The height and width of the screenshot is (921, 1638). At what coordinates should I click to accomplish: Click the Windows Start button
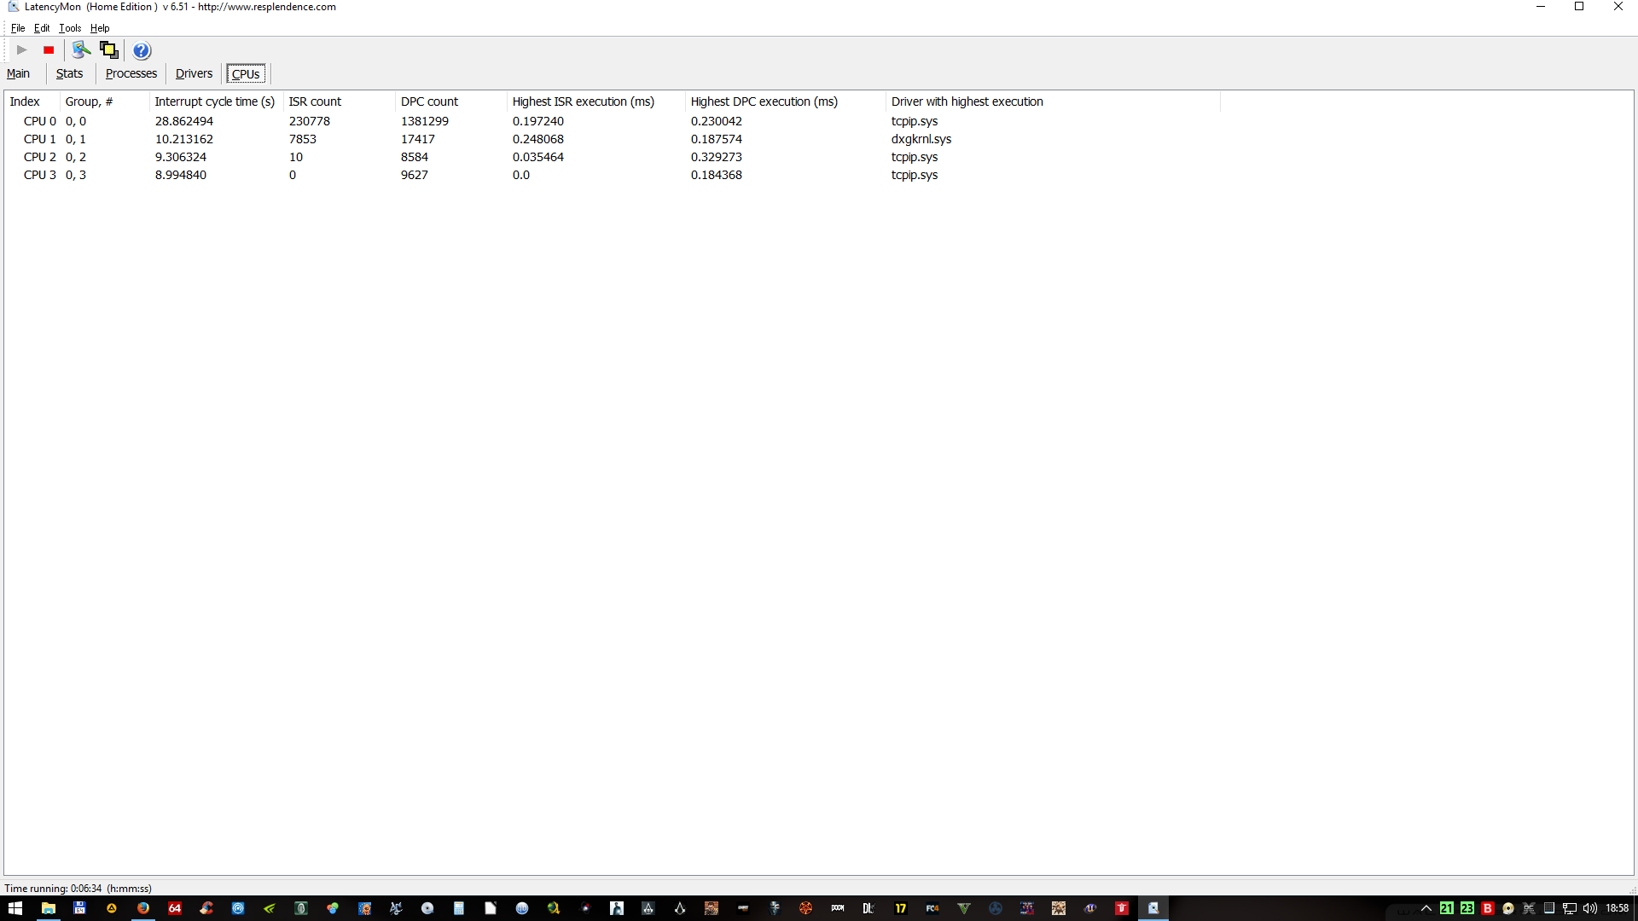[x=15, y=908]
